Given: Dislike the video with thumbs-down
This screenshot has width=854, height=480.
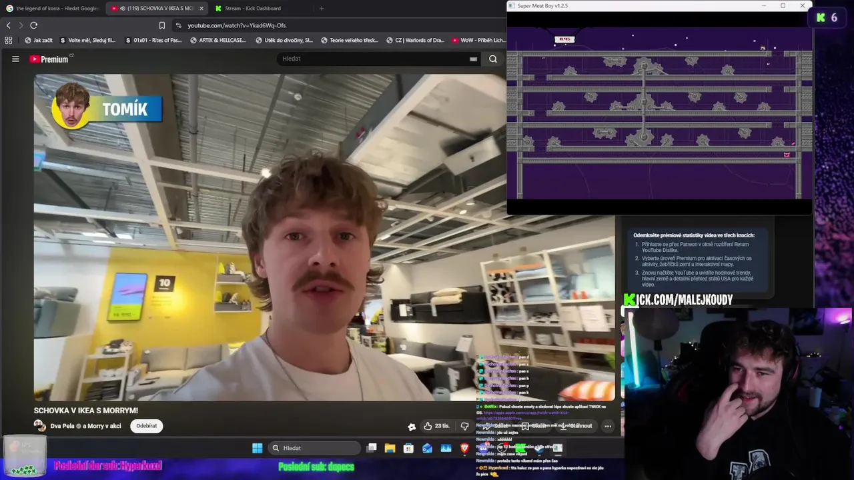Looking at the screenshot, I should (464, 425).
